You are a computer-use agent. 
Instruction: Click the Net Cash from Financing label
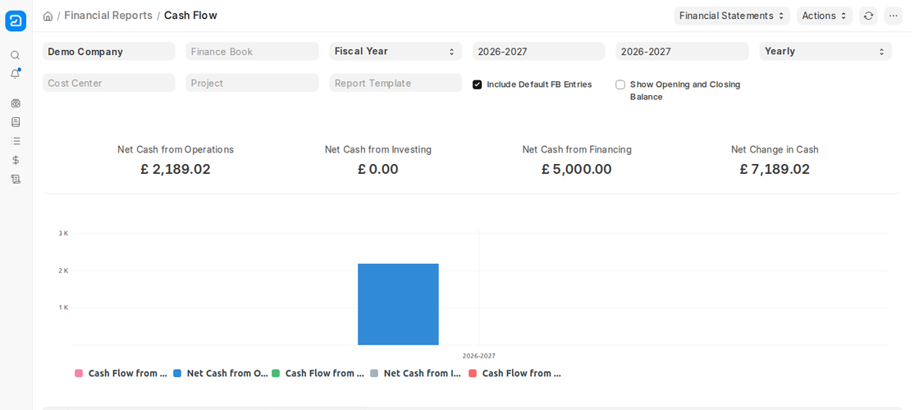[577, 149]
